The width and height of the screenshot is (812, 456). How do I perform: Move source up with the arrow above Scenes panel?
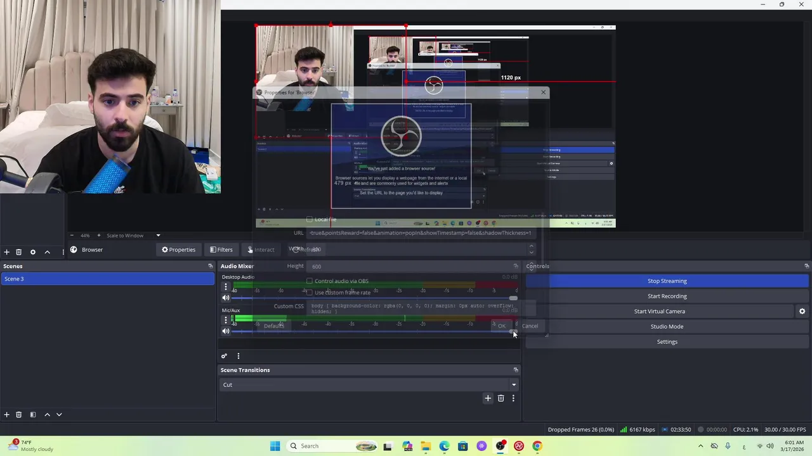click(47, 252)
